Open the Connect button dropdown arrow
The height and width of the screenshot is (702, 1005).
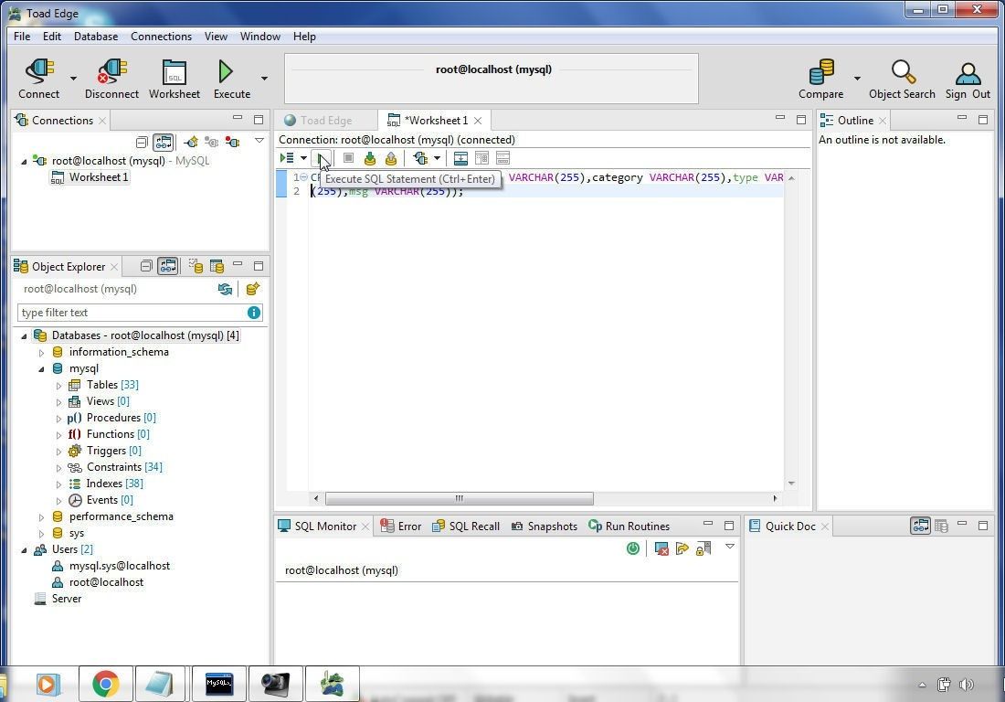(x=73, y=79)
